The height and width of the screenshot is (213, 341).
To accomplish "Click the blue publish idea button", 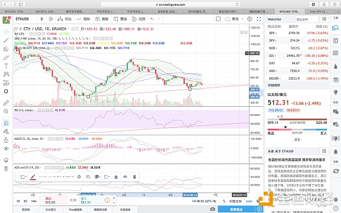I will pyautogui.click(x=236, y=209).
